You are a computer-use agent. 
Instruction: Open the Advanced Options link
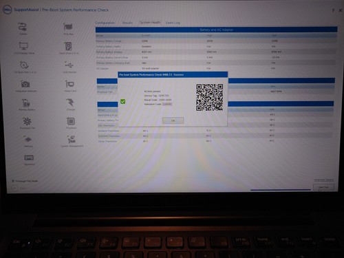[x=323, y=180]
